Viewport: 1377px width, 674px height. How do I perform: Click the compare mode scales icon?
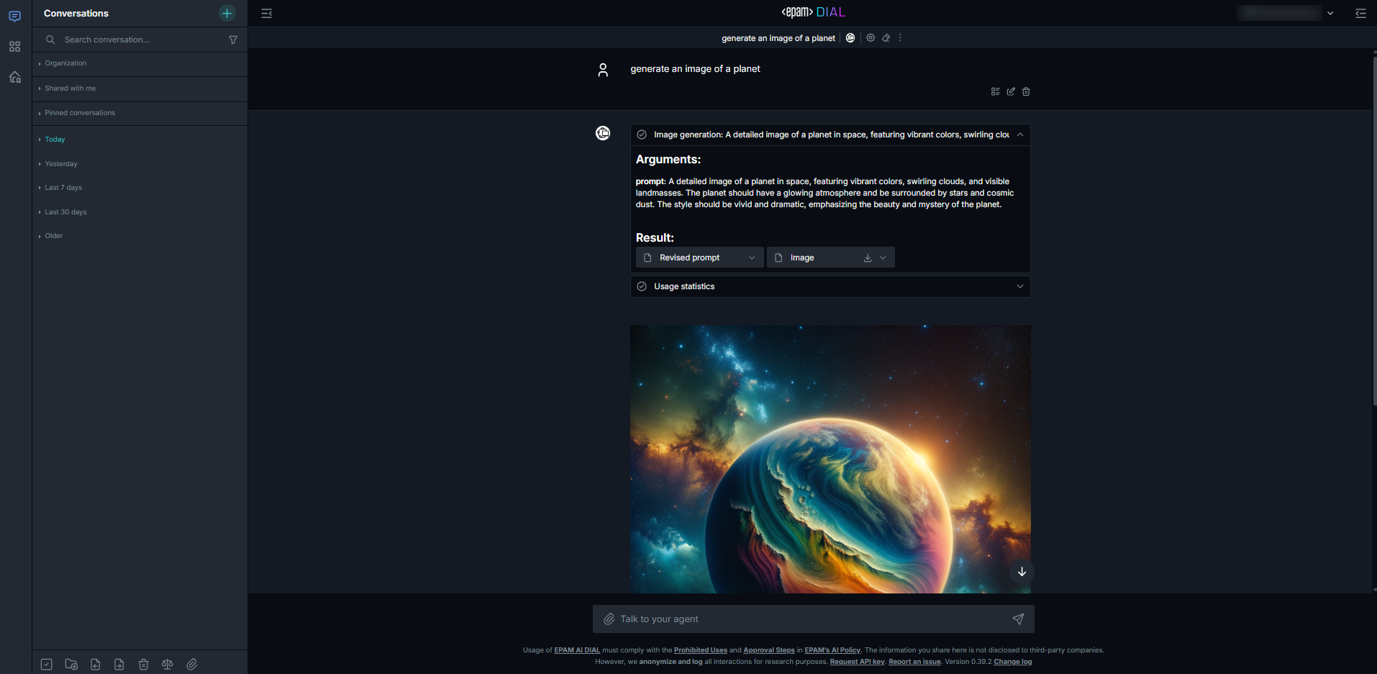(x=168, y=665)
